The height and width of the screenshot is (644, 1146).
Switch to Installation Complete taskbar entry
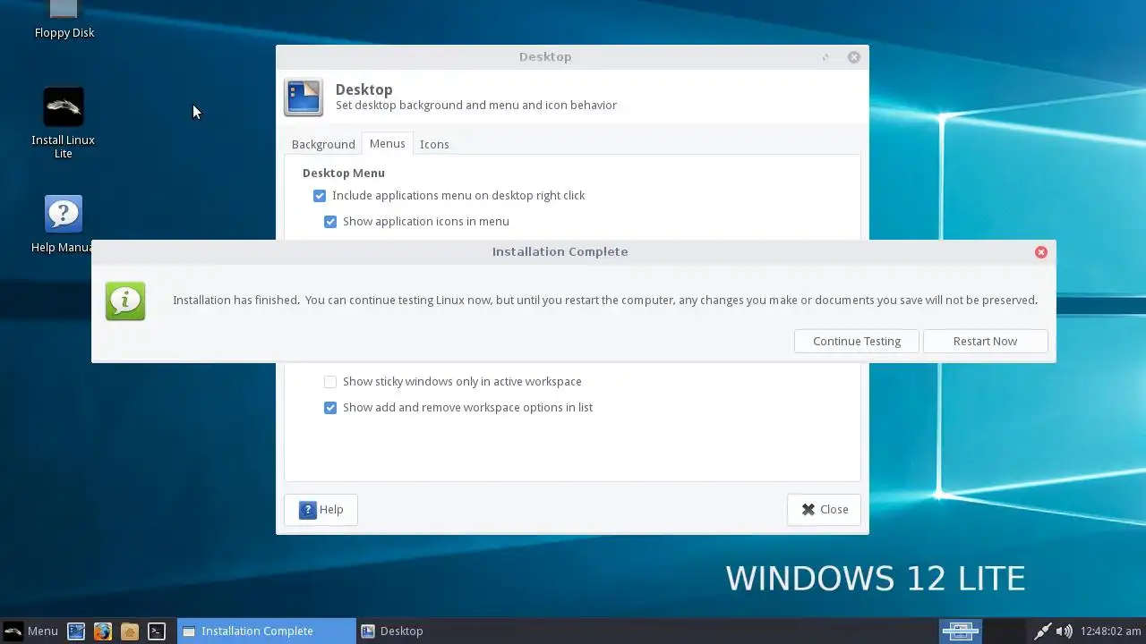coord(266,631)
